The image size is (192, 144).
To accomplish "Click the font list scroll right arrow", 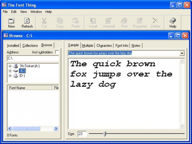I will 56,129.
